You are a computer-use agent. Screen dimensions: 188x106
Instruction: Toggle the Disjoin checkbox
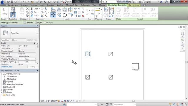[36, 23]
